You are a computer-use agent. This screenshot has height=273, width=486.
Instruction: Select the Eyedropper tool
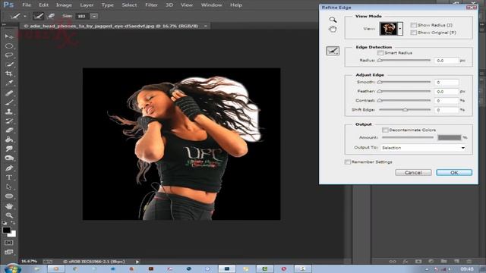(8, 83)
